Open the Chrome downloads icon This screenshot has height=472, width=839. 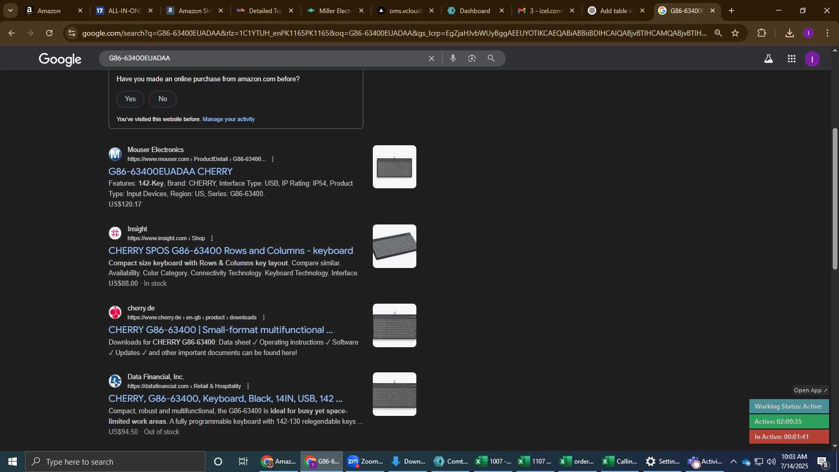(790, 33)
